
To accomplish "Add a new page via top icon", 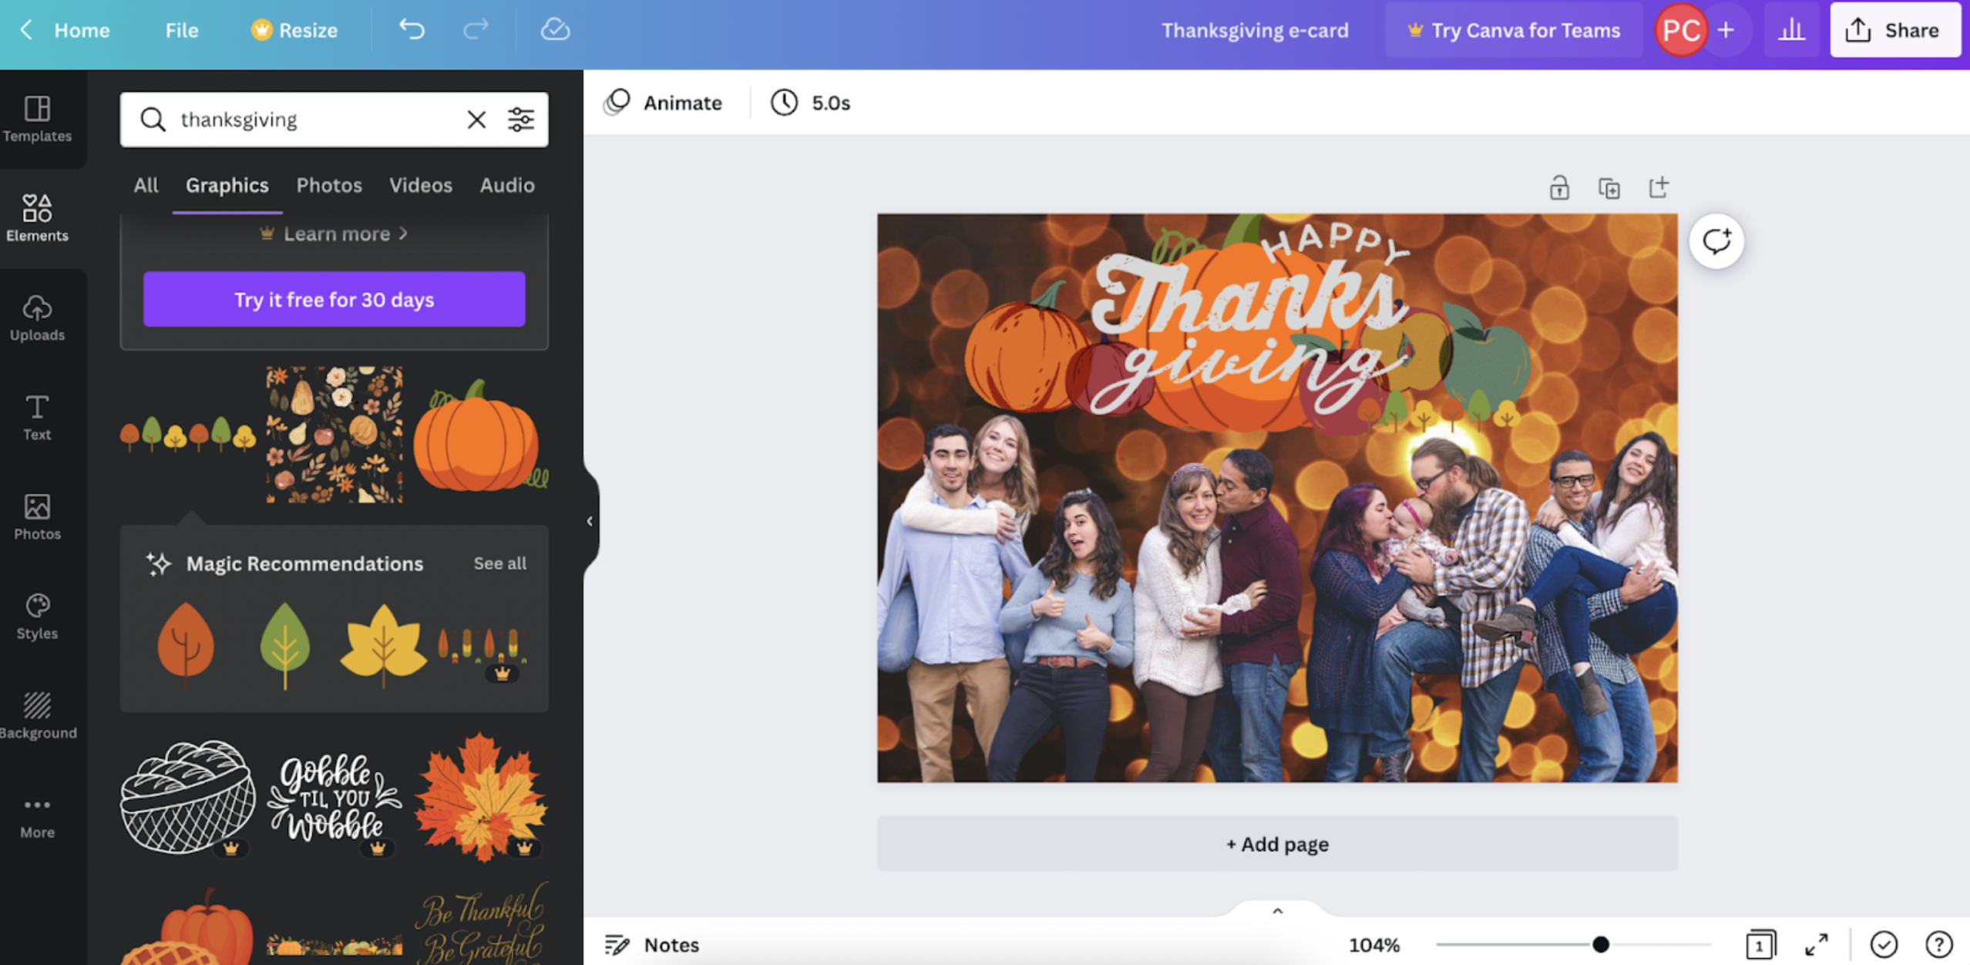I will [x=1659, y=187].
